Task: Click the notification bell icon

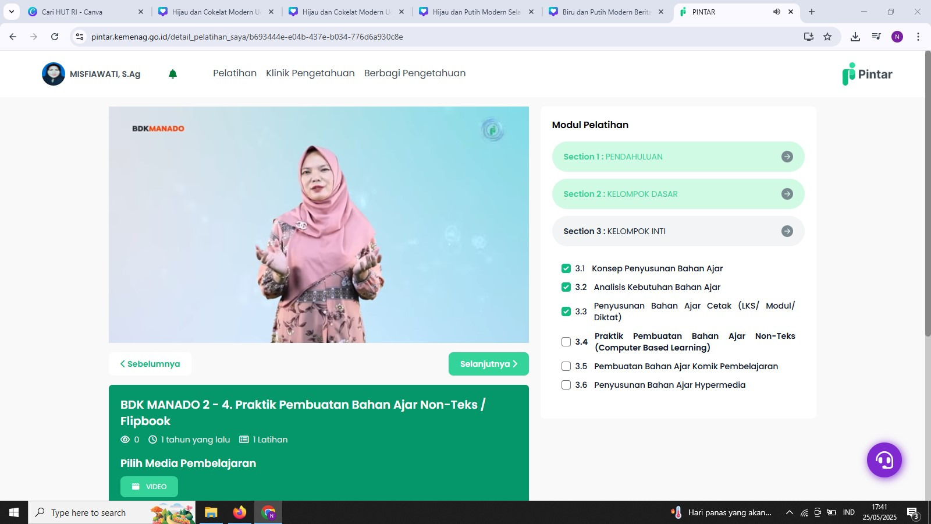Action: point(173,74)
